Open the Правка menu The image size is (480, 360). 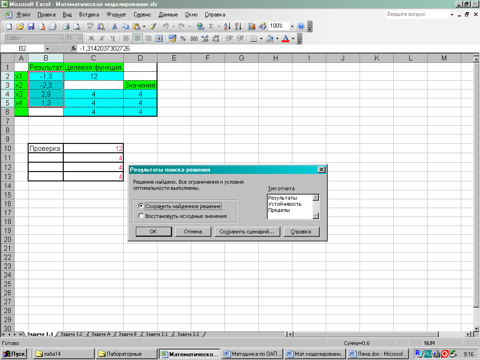click(x=46, y=15)
